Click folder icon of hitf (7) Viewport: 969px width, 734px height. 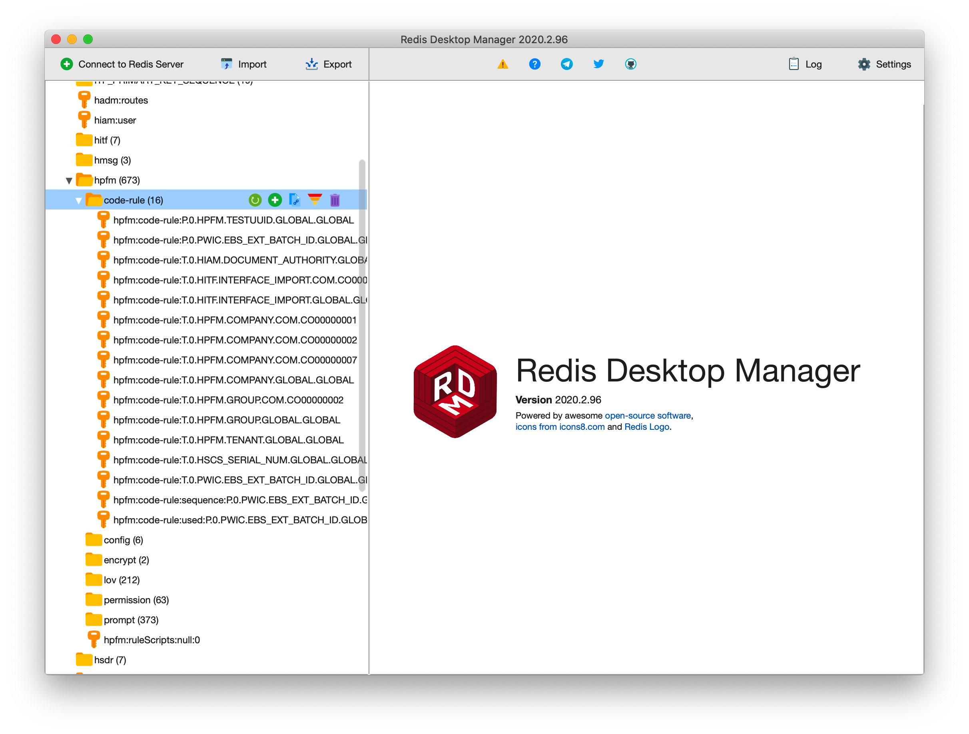(x=84, y=140)
